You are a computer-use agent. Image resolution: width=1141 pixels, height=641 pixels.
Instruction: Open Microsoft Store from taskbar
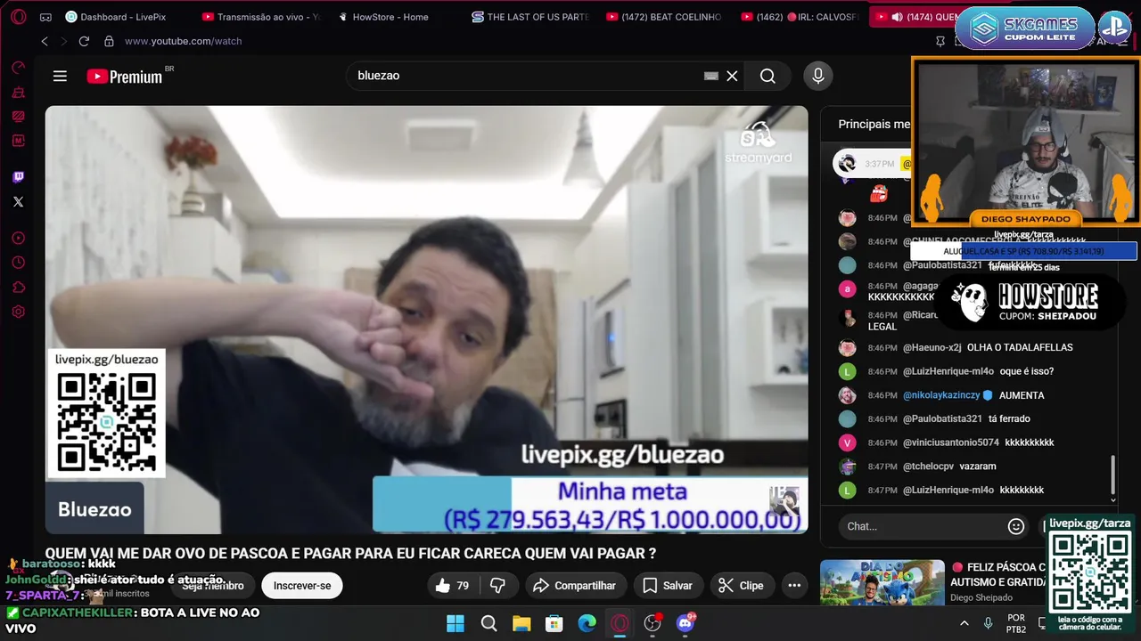point(554,623)
